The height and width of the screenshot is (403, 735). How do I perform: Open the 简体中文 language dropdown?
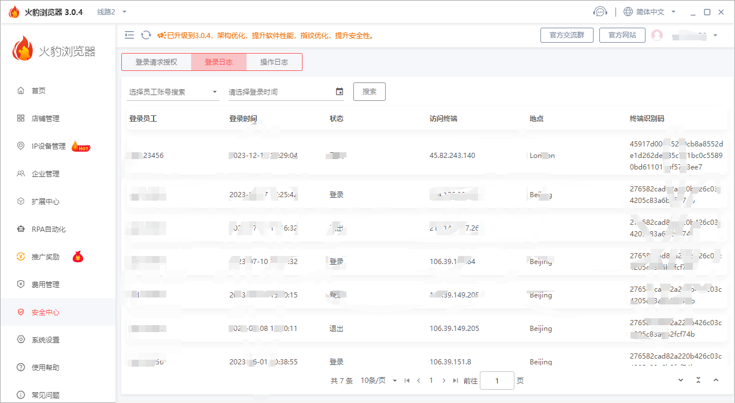[650, 12]
